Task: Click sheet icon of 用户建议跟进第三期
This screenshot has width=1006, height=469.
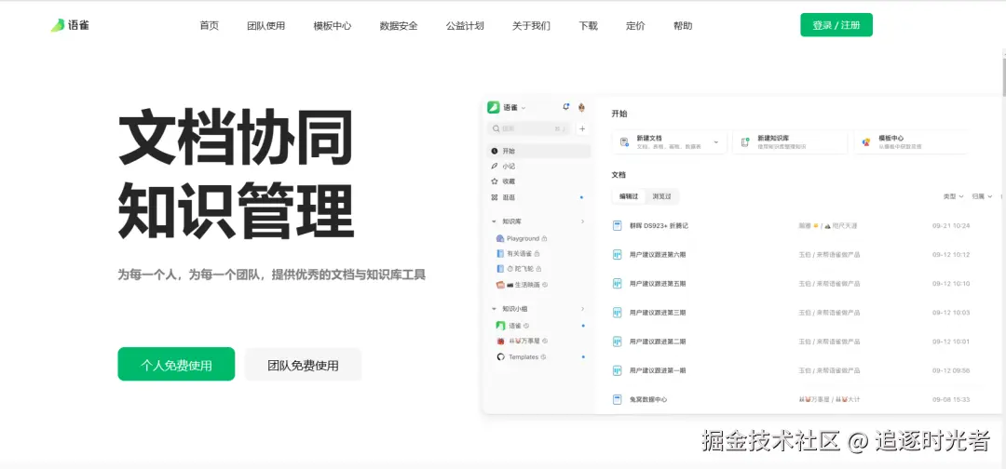Action: click(618, 313)
